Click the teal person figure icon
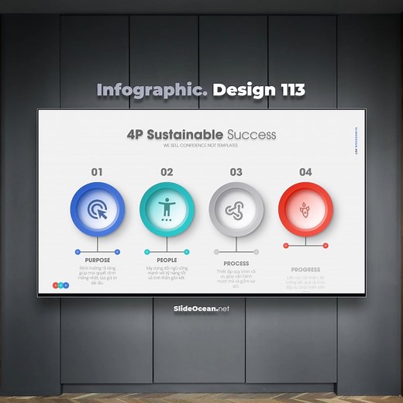The height and width of the screenshot is (403, 403). (x=167, y=209)
